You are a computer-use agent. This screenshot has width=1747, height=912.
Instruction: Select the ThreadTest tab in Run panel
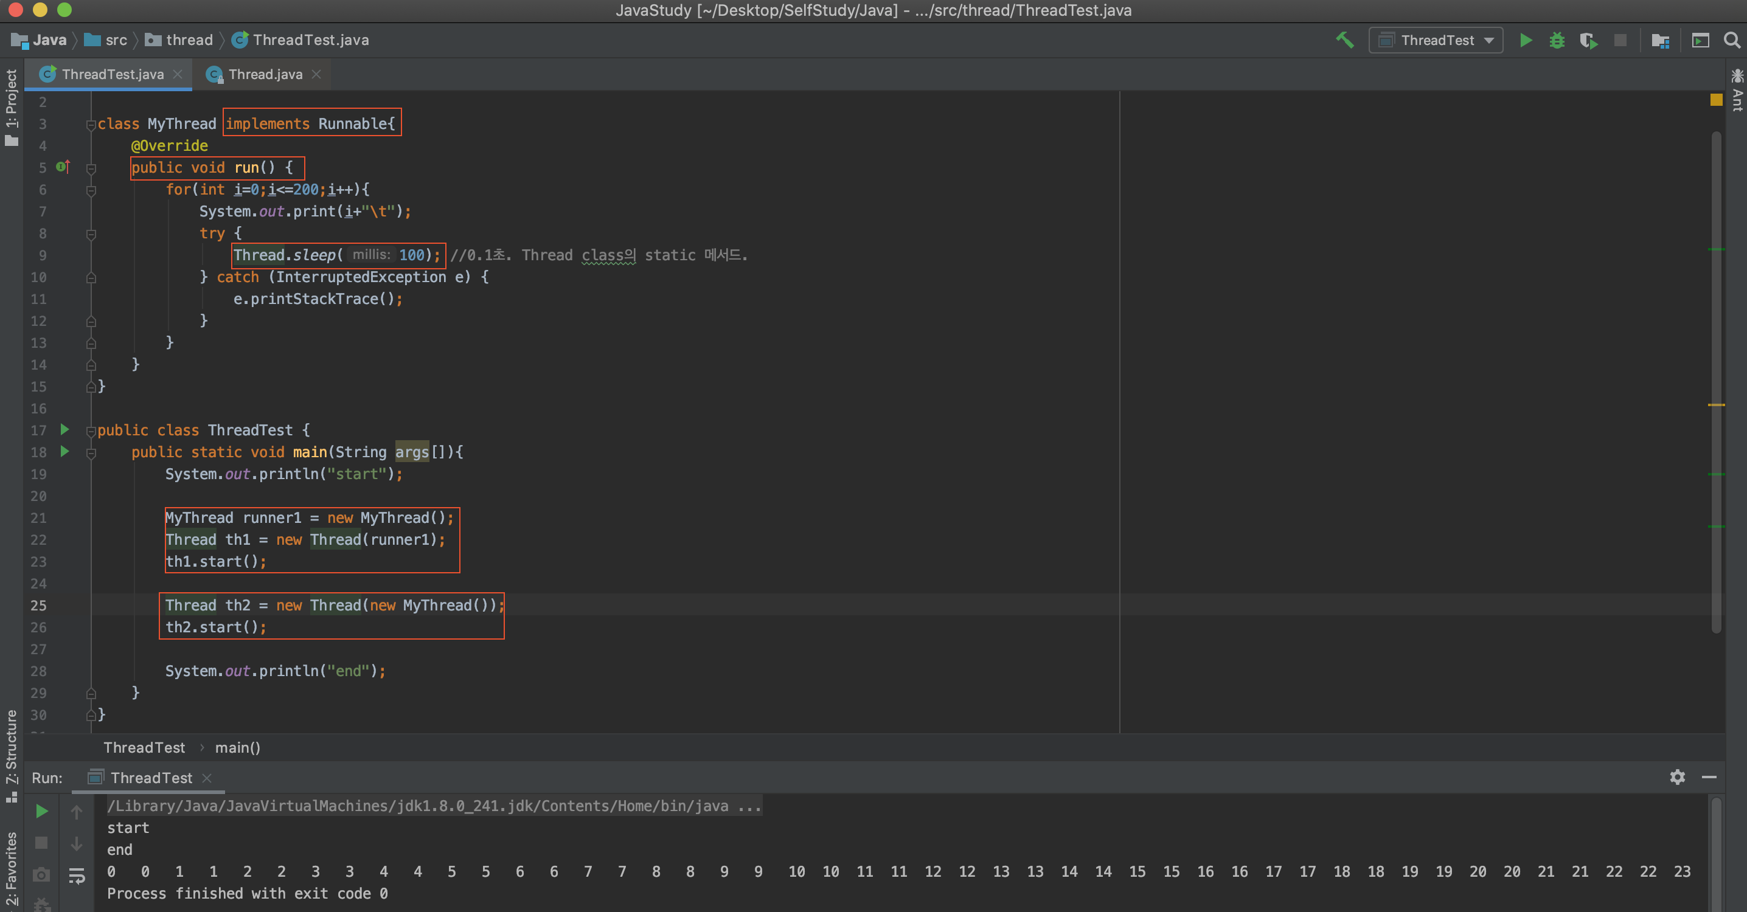click(x=151, y=778)
